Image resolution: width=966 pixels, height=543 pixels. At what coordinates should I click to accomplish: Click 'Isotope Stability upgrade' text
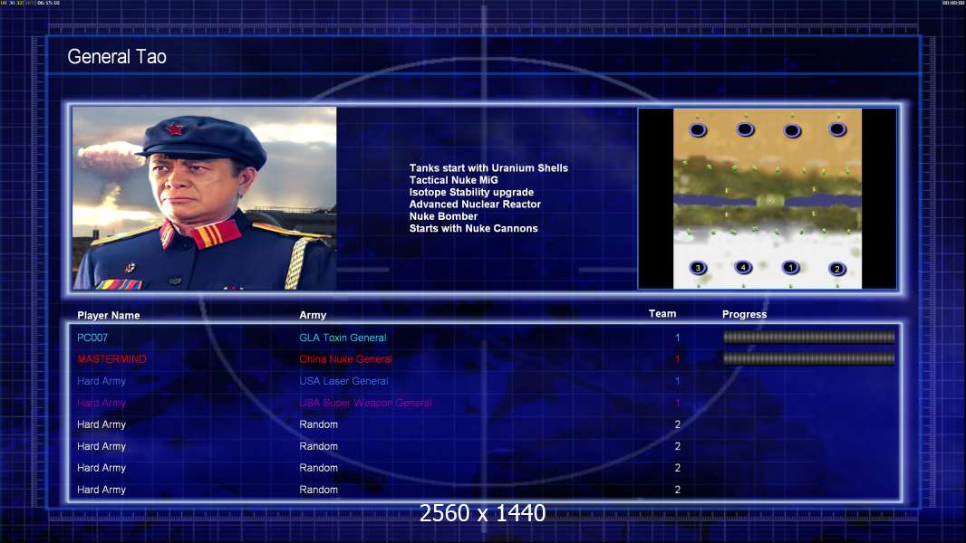pyautogui.click(x=471, y=192)
